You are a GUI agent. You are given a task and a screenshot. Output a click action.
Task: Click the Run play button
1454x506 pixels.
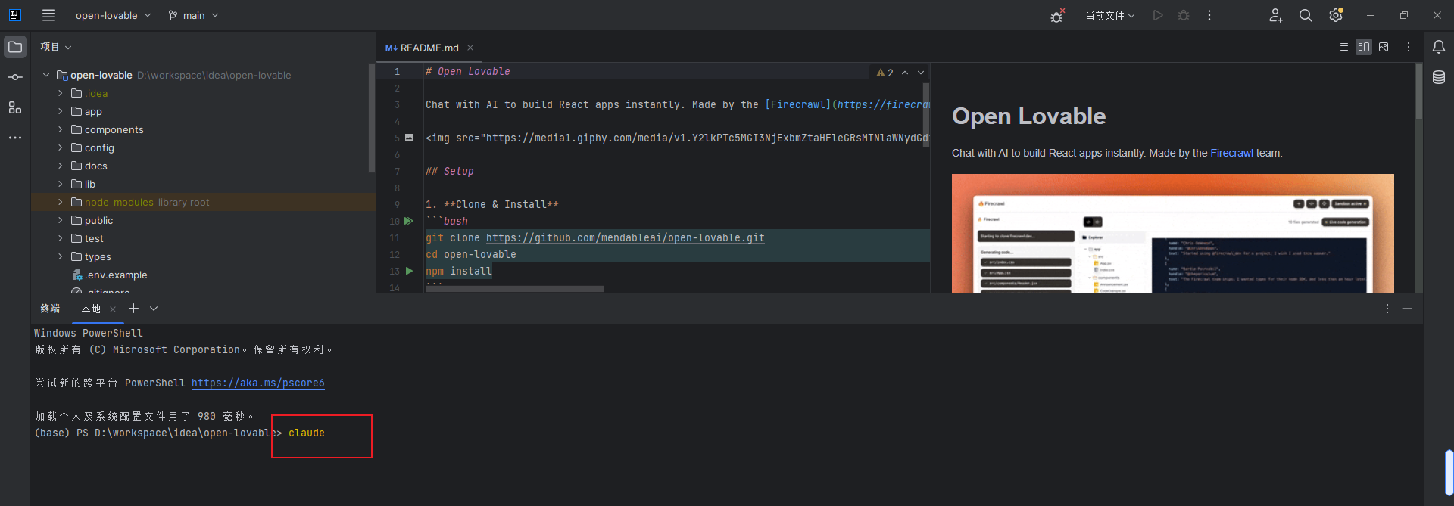1158,15
